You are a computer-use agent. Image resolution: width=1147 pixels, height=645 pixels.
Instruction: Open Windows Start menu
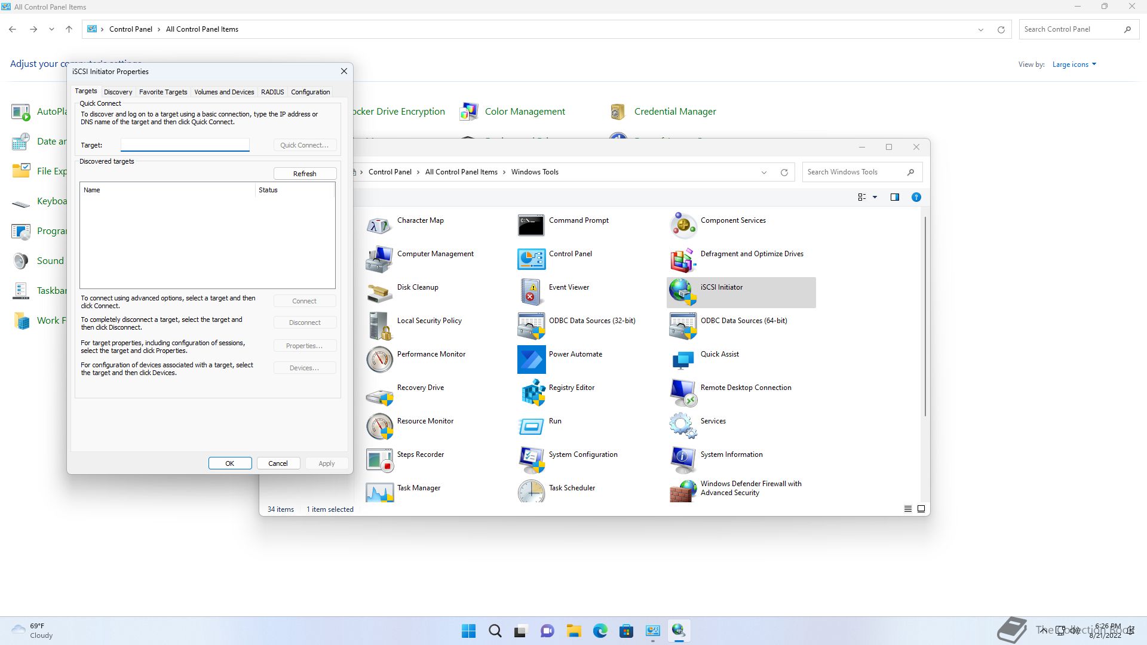469,631
